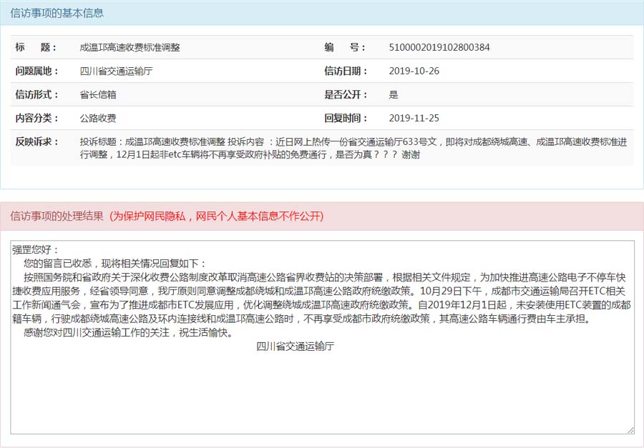Click the 公路收费 category value
This screenshot has width=644, height=448.
pyautogui.click(x=98, y=119)
